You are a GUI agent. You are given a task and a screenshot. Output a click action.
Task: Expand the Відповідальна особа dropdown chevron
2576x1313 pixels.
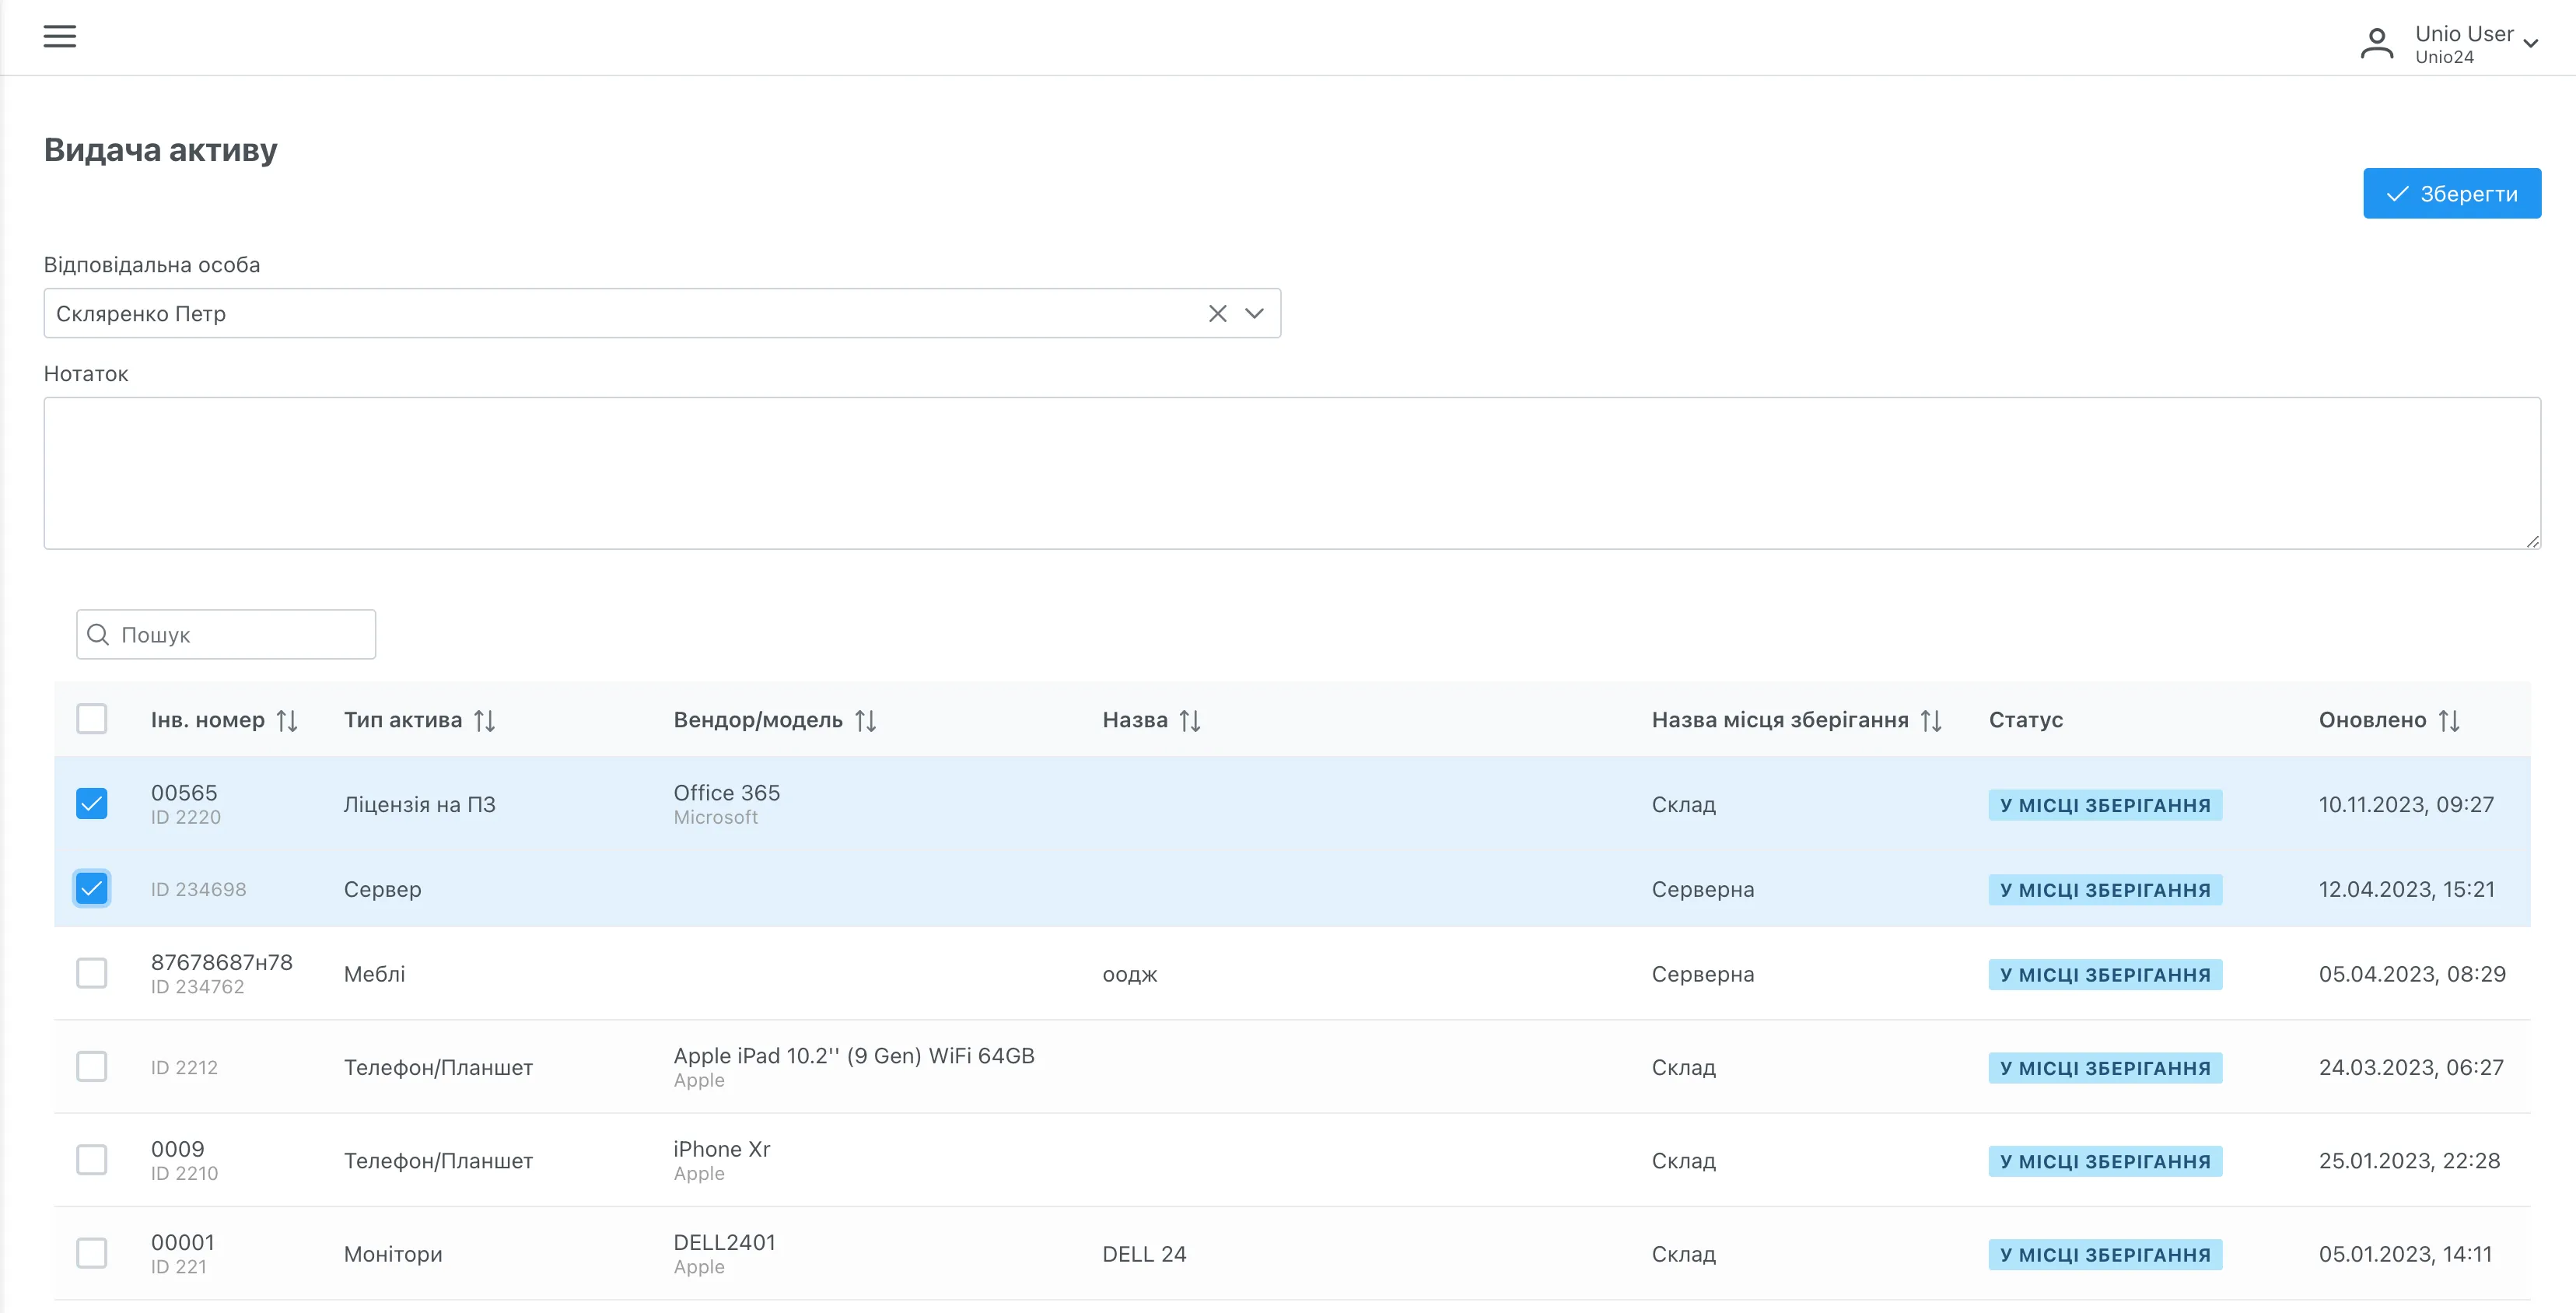pyautogui.click(x=1254, y=314)
